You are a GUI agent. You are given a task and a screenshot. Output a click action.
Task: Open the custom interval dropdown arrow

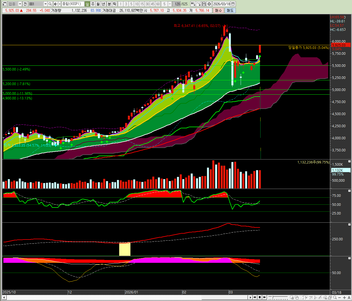pos(170,4)
